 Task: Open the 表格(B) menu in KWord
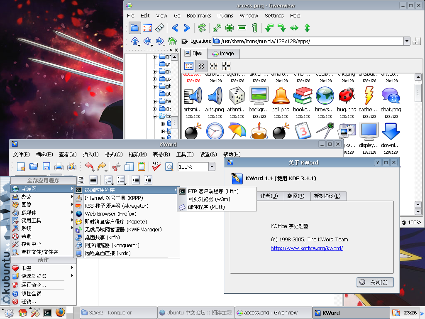(161, 155)
